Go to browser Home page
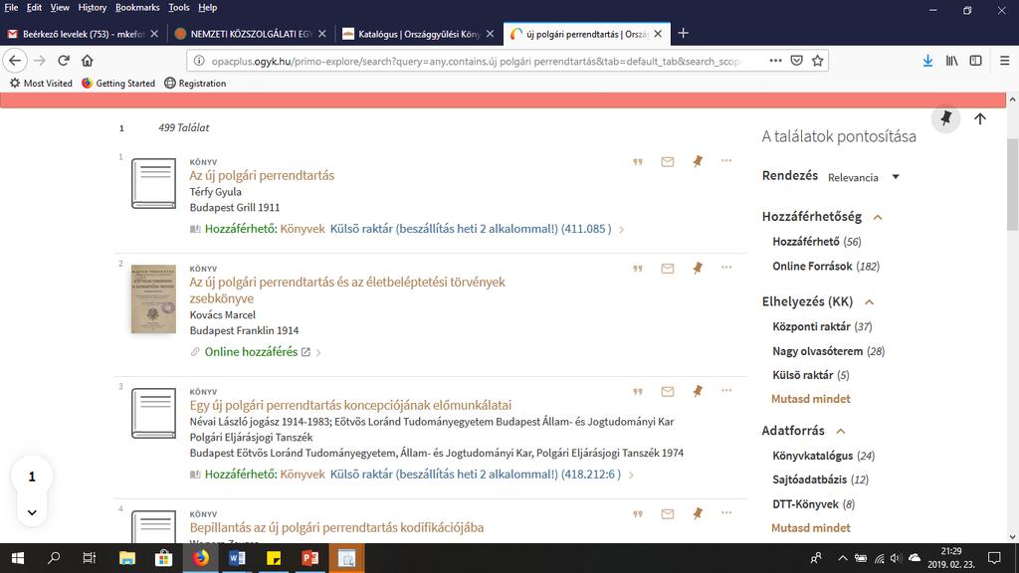The image size is (1019, 573). tap(88, 61)
